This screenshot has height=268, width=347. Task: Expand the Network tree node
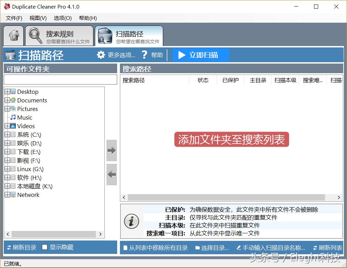click(x=8, y=194)
